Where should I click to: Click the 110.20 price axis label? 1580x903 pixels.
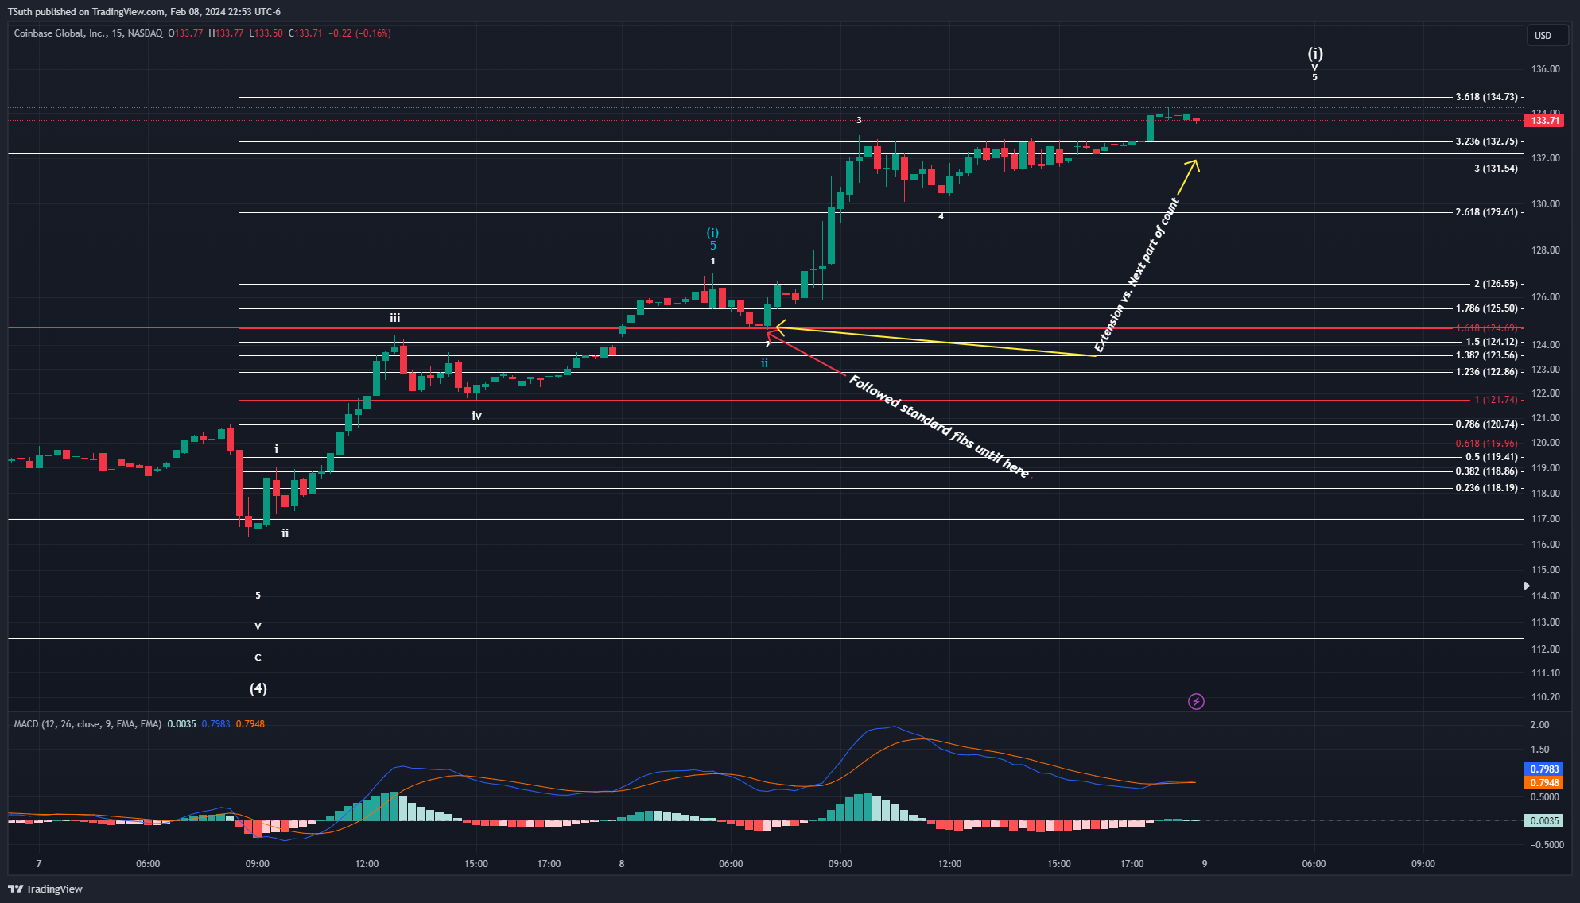tap(1546, 697)
